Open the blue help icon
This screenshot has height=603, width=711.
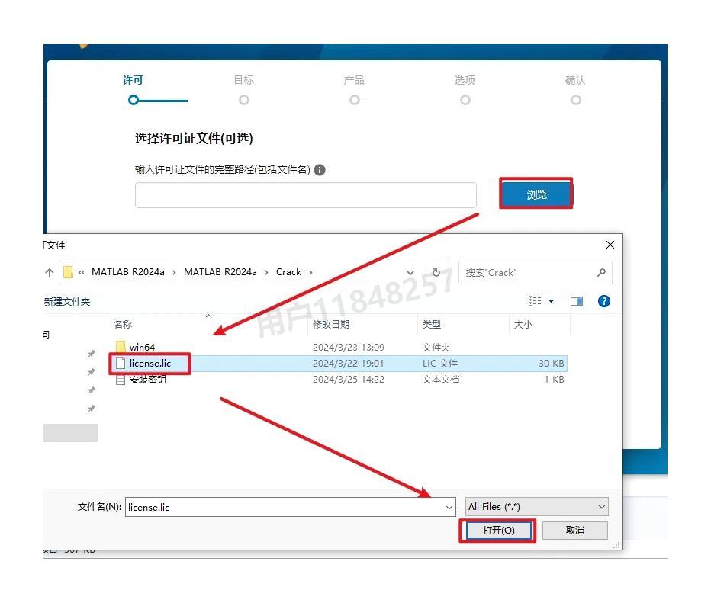pyautogui.click(x=604, y=301)
